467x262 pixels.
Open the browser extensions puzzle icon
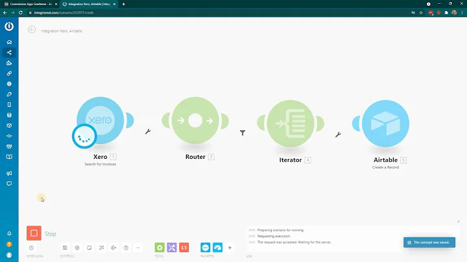(x=446, y=13)
